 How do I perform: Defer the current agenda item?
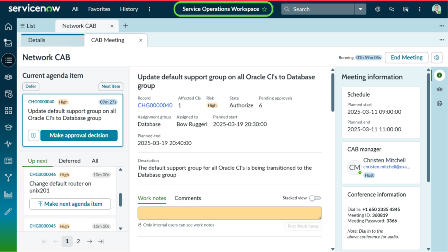[31, 86]
